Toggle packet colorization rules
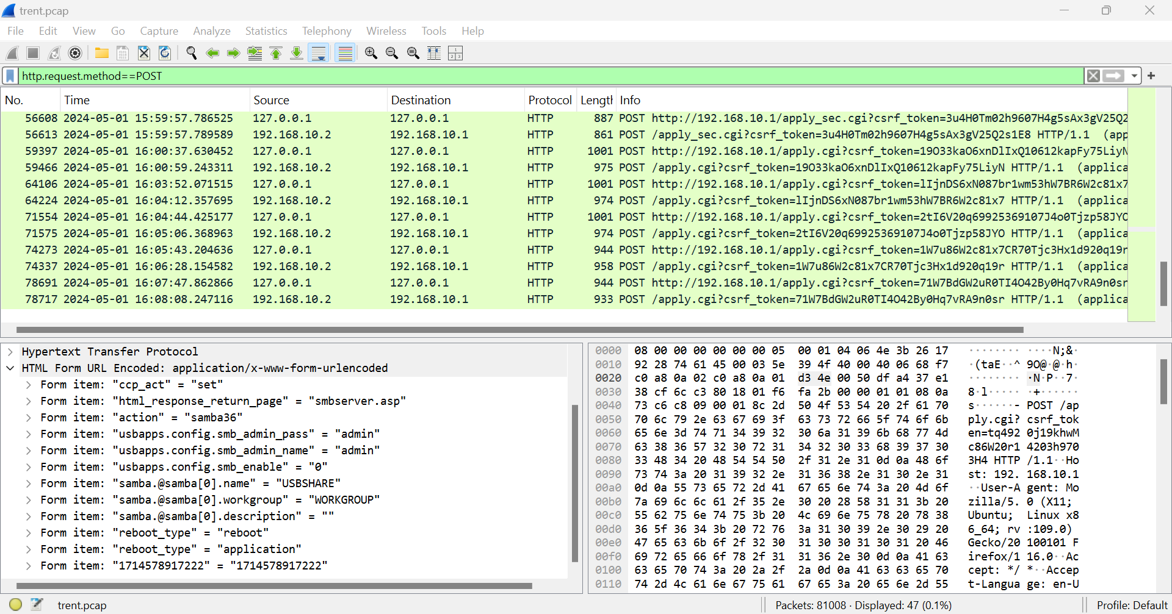 coord(345,53)
